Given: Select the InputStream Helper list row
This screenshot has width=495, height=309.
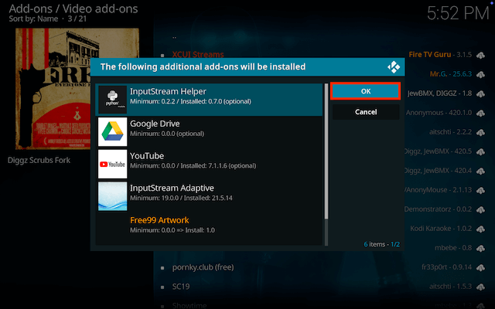Looking at the screenshot, I should tap(209, 100).
